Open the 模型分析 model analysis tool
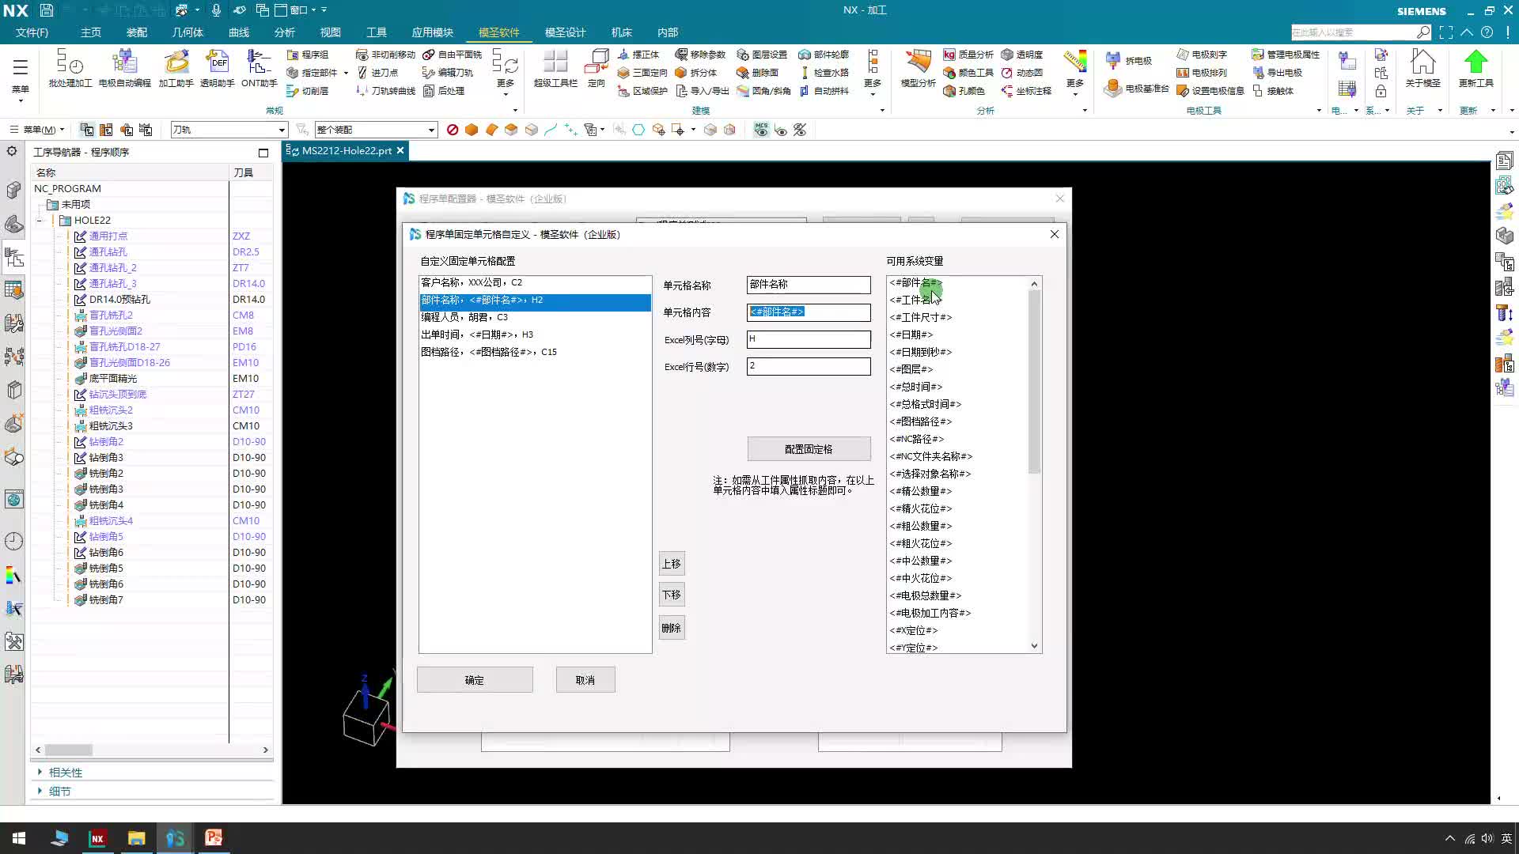Image resolution: width=1519 pixels, height=854 pixels. click(x=918, y=68)
